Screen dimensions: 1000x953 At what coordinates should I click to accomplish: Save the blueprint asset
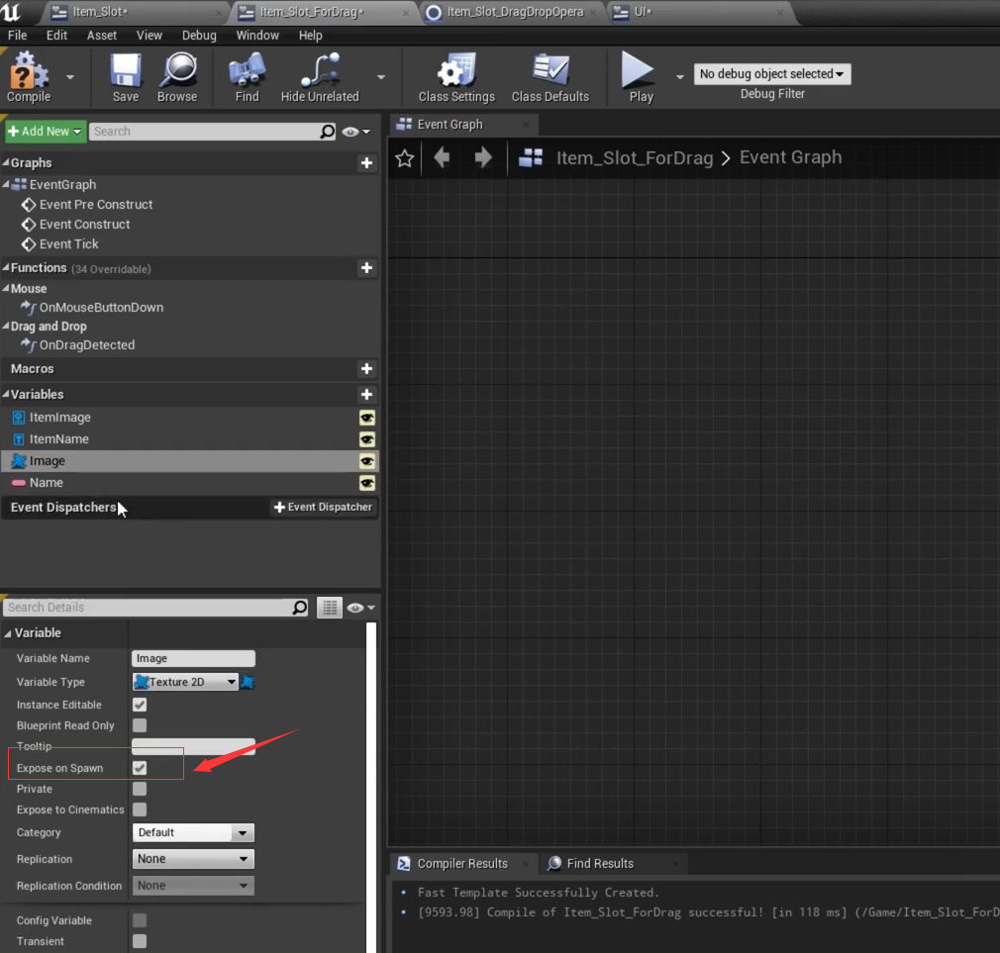click(125, 77)
